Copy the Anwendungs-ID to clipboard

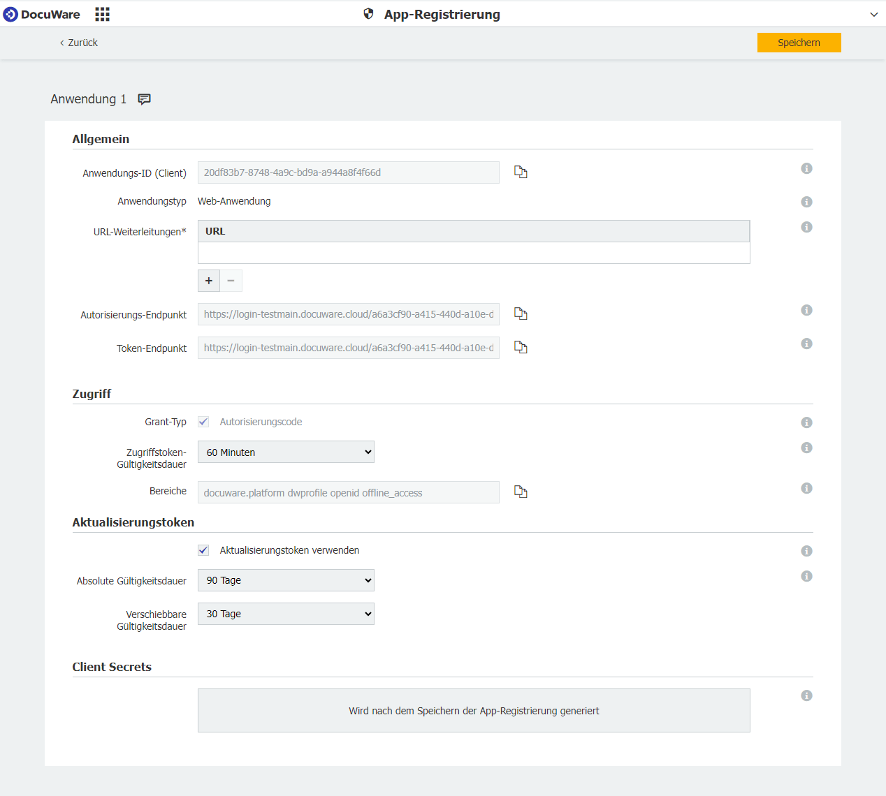point(521,172)
